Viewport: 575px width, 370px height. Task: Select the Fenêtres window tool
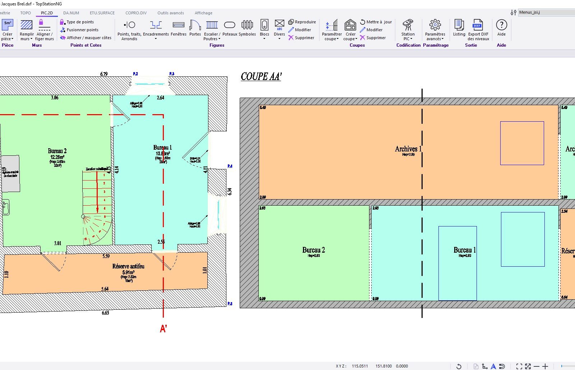pyautogui.click(x=178, y=28)
